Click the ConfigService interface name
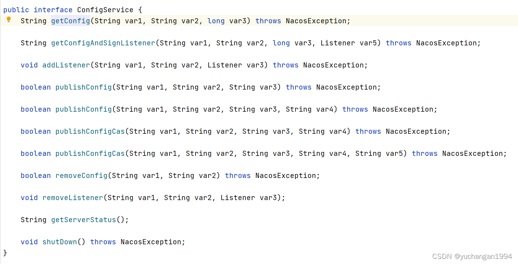The height and width of the screenshot is (264, 518). (105, 10)
